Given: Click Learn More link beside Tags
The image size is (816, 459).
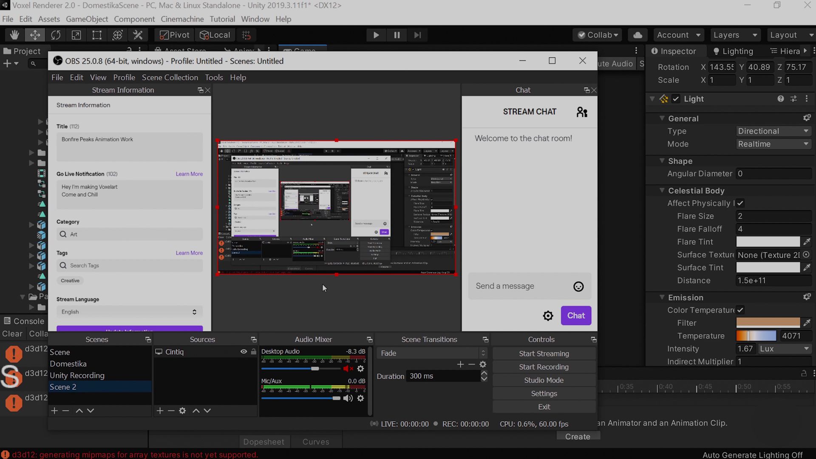Looking at the screenshot, I should tap(189, 253).
